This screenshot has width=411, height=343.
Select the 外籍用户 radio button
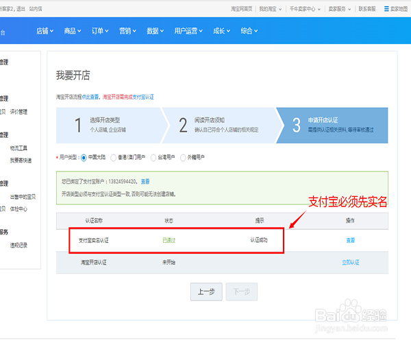tap(183, 158)
